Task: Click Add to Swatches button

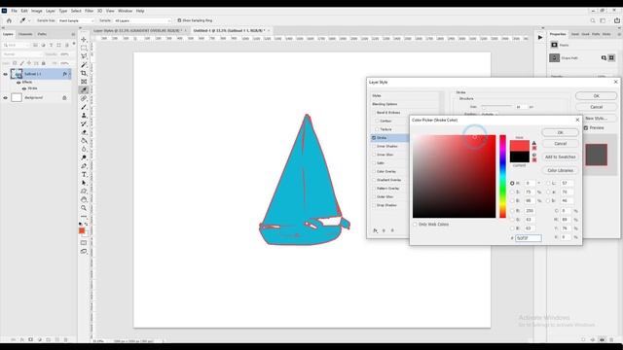Action: [561, 157]
